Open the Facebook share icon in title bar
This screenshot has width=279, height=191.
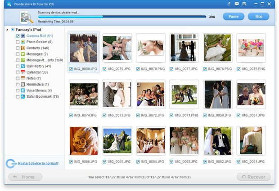[229, 4]
